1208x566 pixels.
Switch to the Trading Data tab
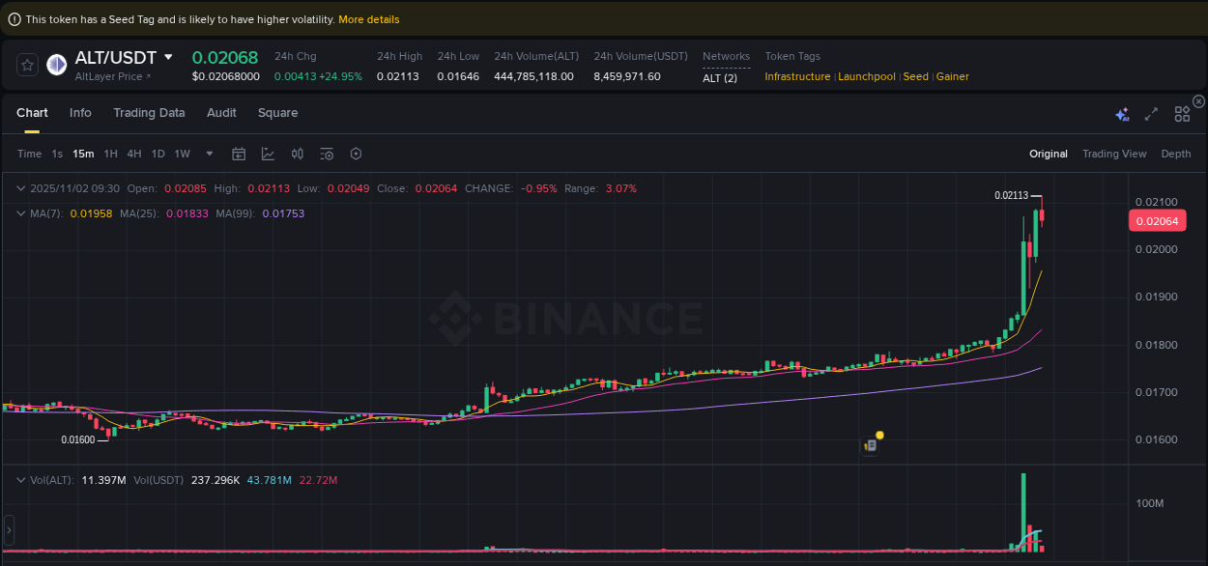tap(149, 113)
